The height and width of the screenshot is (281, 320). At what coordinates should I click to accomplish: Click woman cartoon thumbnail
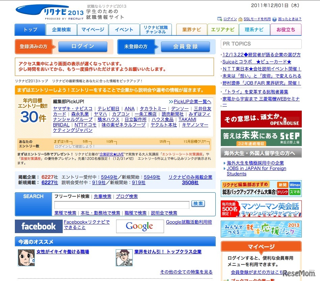[26, 258]
